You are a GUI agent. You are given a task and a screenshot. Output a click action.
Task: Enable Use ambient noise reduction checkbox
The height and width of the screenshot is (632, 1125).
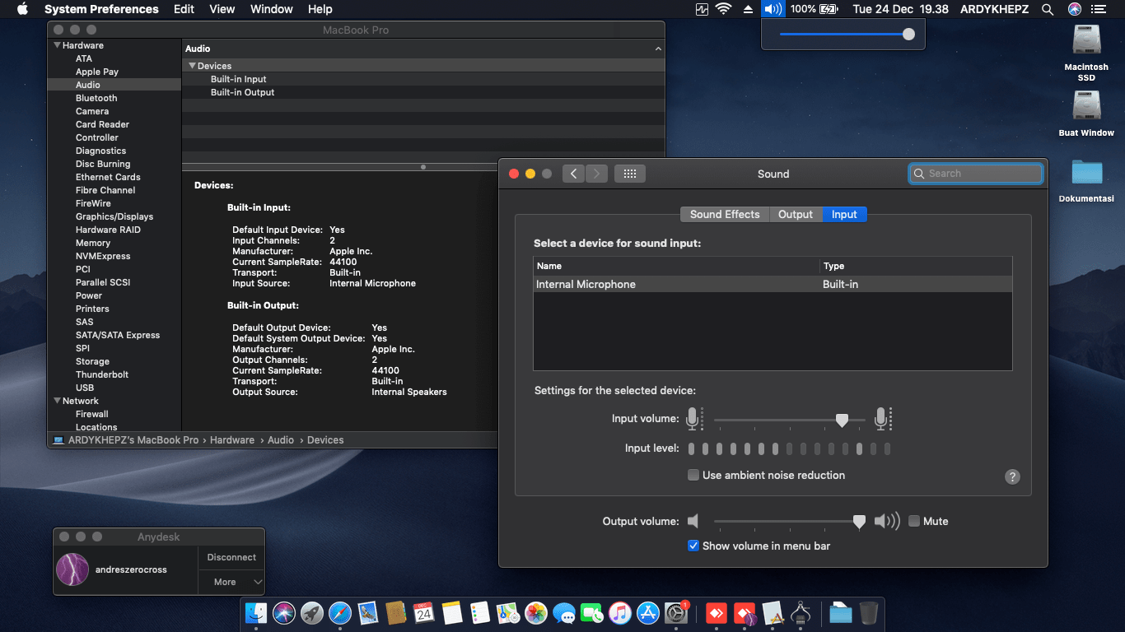pos(693,475)
